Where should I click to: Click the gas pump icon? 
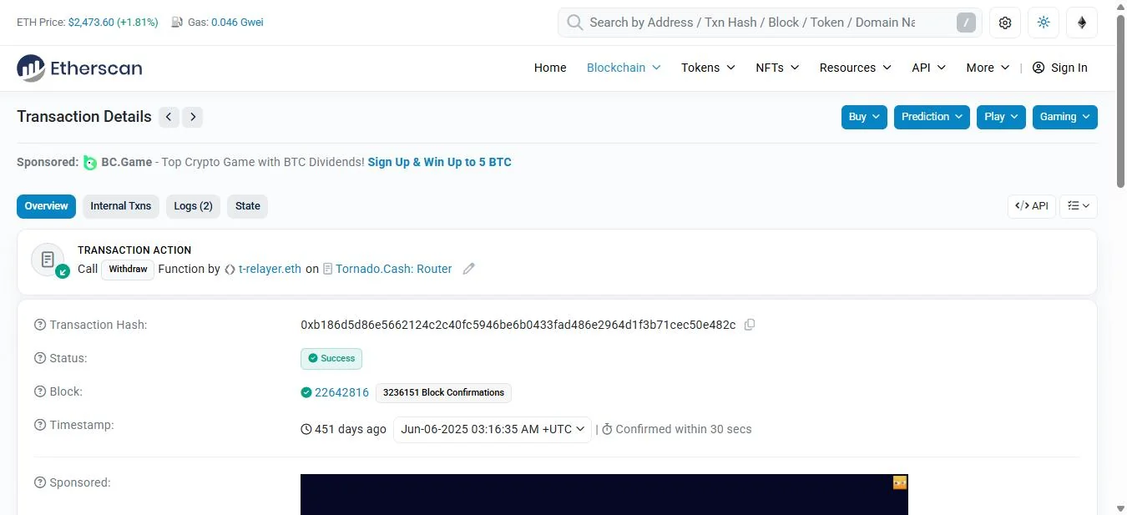pos(177,23)
